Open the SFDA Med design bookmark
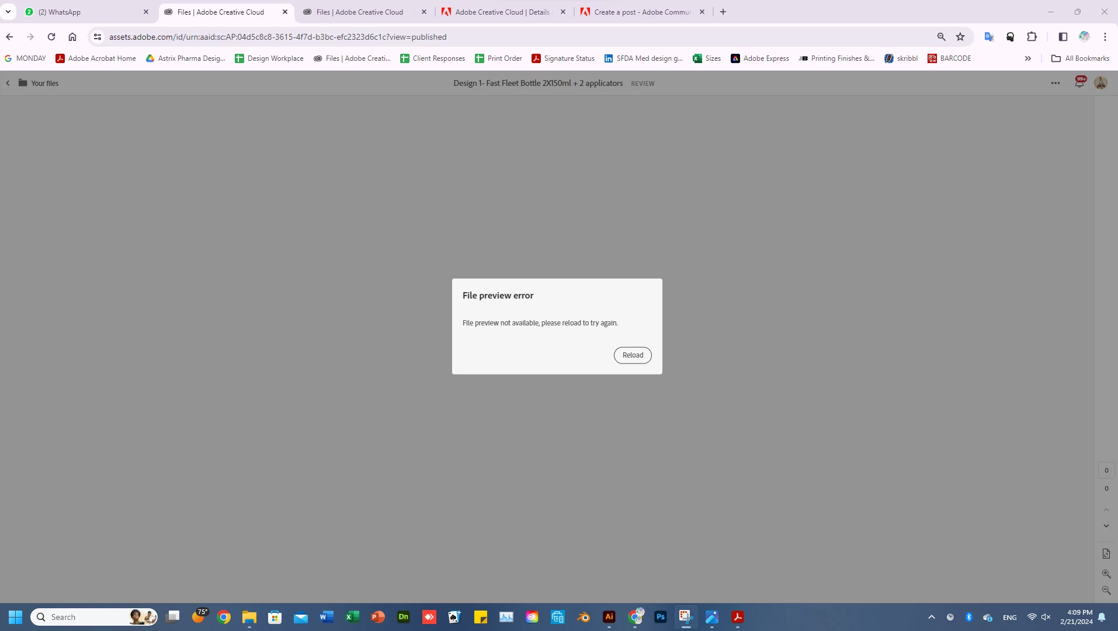 tap(644, 58)
